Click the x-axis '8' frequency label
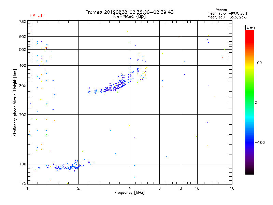The height and width of the screenshot is (205, 273). coord(181,188)
